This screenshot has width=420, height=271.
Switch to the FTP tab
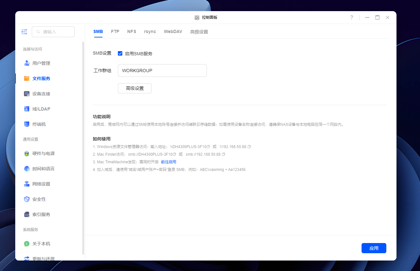[x=115, y=32]
